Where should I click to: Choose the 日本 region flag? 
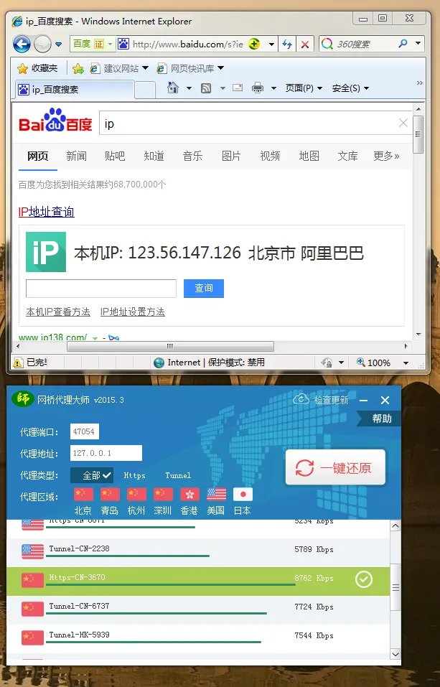coord(243,494)
